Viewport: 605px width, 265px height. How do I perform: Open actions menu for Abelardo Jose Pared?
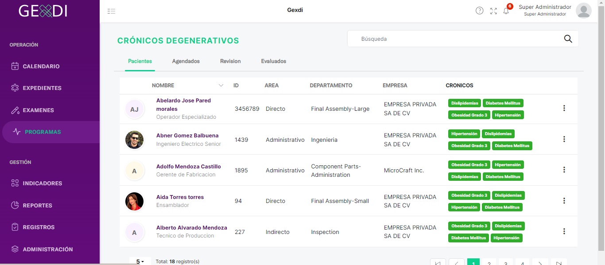point(564,108)
